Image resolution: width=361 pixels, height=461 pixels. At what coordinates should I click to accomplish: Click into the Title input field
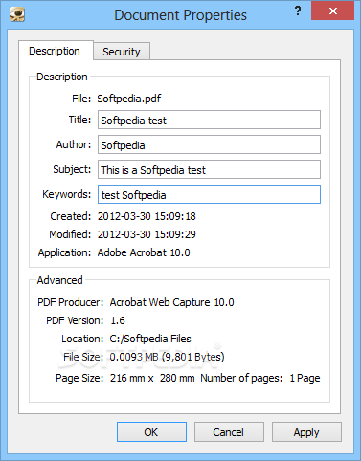click(x=209, y=120)
